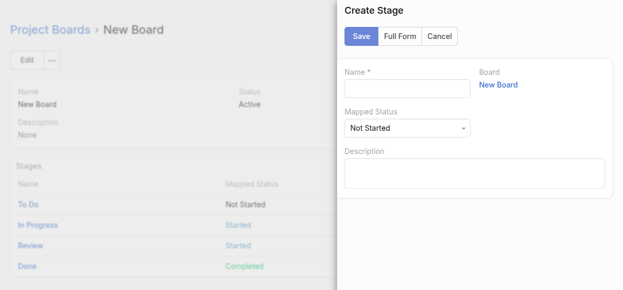This screenshot has width=623, height=290.
Task: Open the Done stage link
Action: point(27,267)
